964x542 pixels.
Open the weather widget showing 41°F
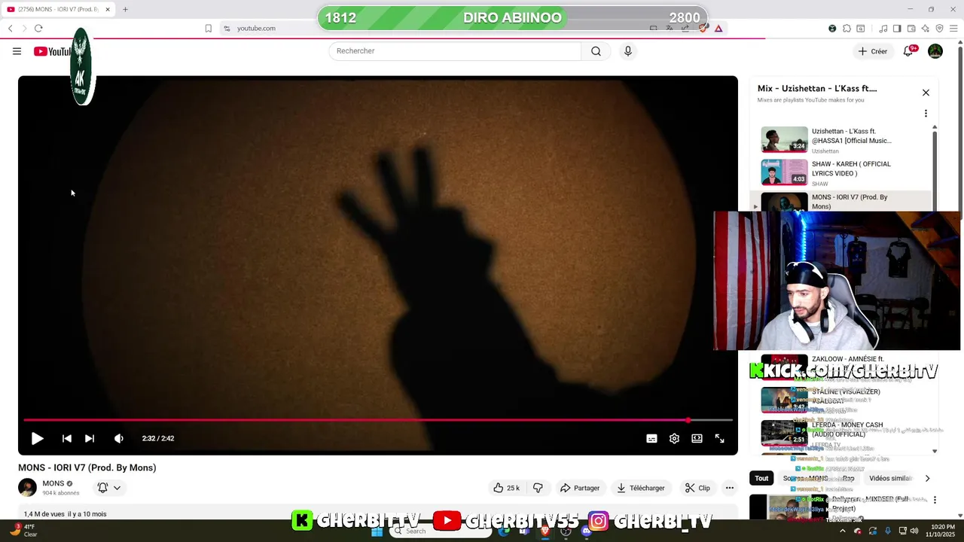coord(24,531)
